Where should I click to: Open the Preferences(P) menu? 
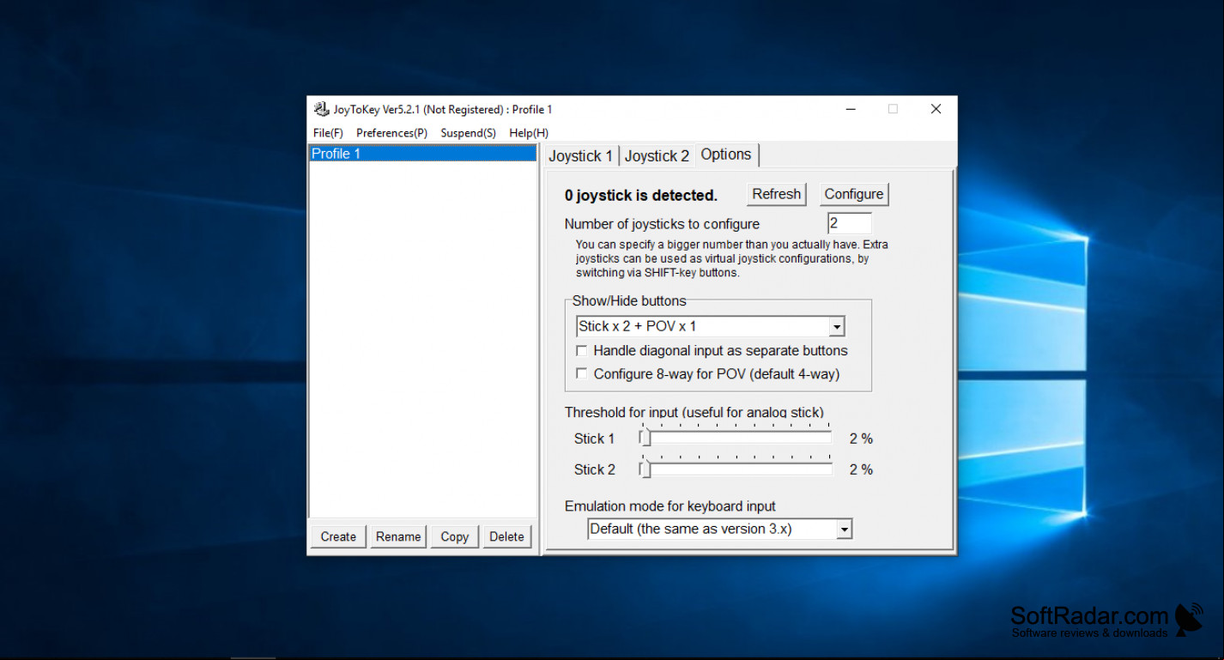coord(391,133)
